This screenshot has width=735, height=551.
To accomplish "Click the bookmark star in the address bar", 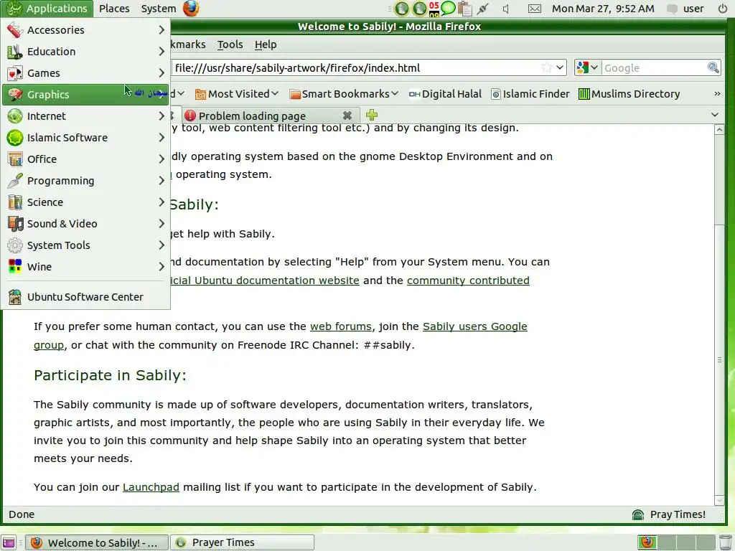I will coord(546,67).
